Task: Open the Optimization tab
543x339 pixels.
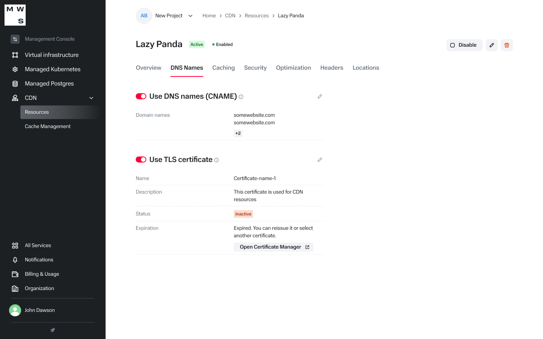Action: (x=293, y=68)
